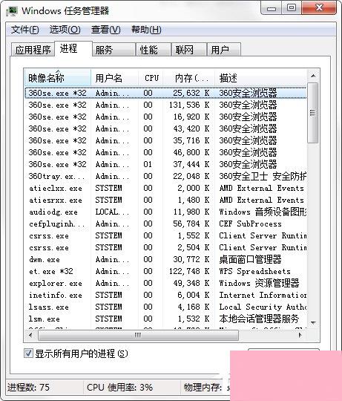Click the vertical scrollbar up arrow
This screenshot has width=342, height=401.
(x=313, y=76)
